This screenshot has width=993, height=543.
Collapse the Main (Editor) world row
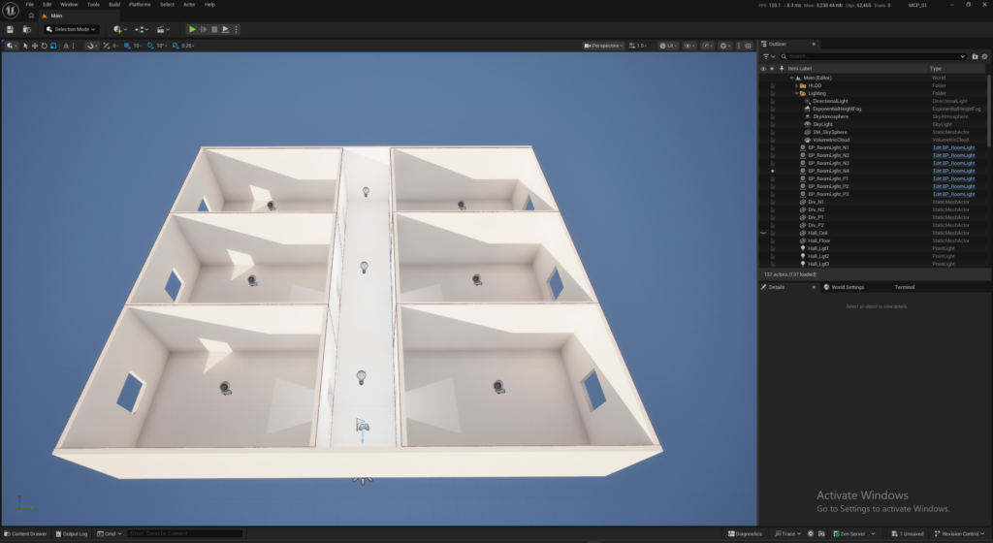(791, 78)
